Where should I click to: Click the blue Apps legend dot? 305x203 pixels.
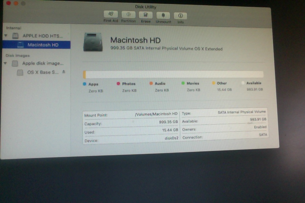coord(84,84)
